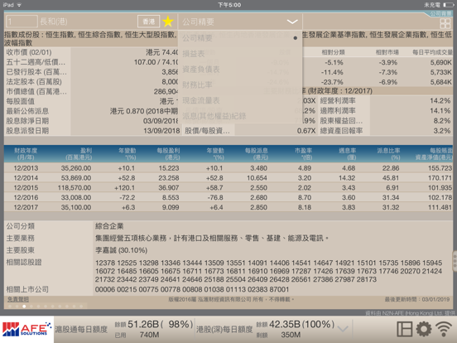Tap related company code 00006
Screen dimensions: 457x343
pyautogui.click(x=105, y=290)
